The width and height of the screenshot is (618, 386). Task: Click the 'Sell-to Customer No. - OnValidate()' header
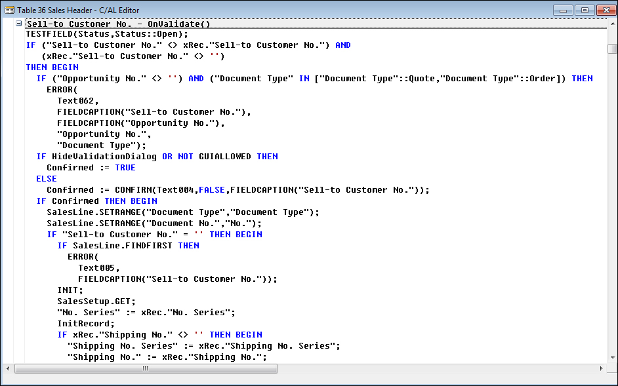(x=118, y=24)
